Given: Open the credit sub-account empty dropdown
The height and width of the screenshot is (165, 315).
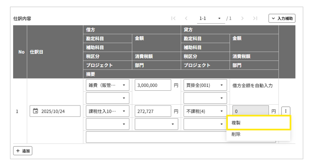Looking at the screenshot, I should pos(205,98).
